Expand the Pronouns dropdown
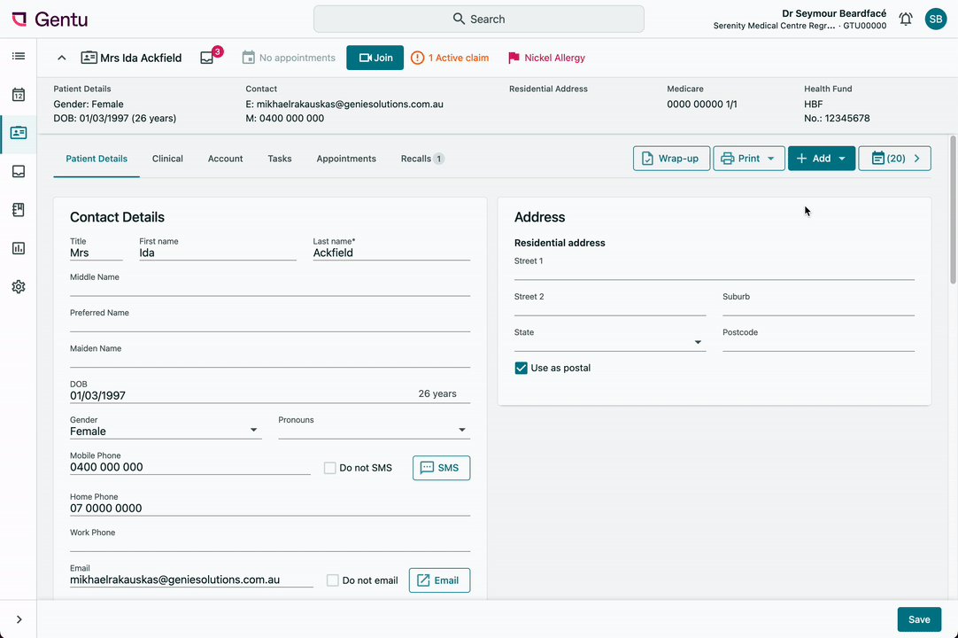Viewport: 958px width, 638px height. click(x=374, y=431)
